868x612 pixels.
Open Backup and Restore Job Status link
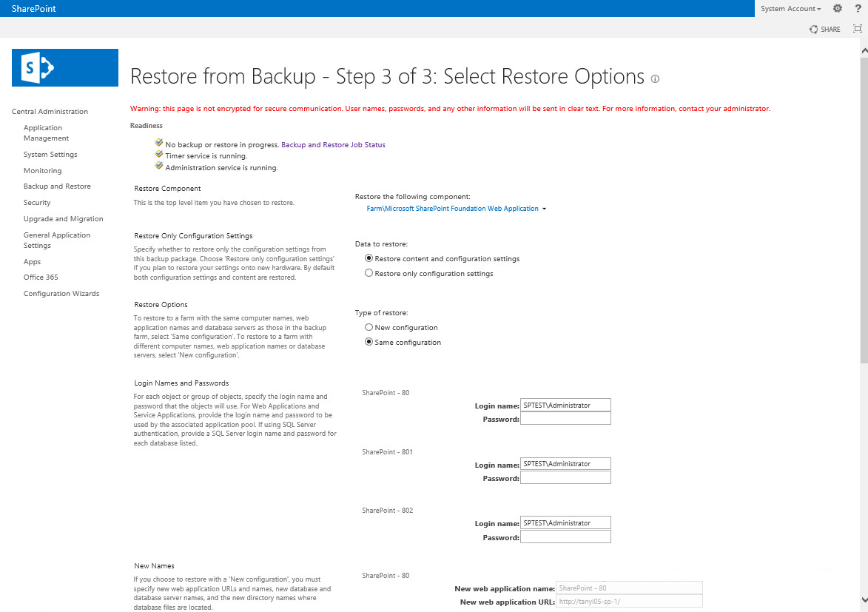tap(333, 144)
